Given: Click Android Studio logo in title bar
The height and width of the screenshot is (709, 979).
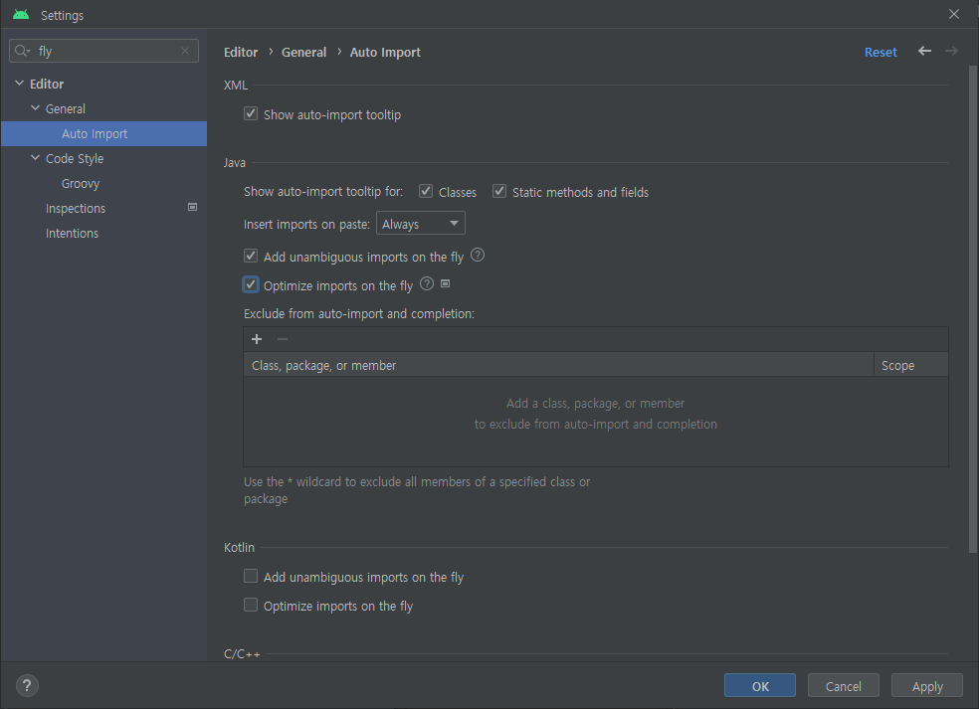Looking at the screenshot, I should [x=21, y=14].
